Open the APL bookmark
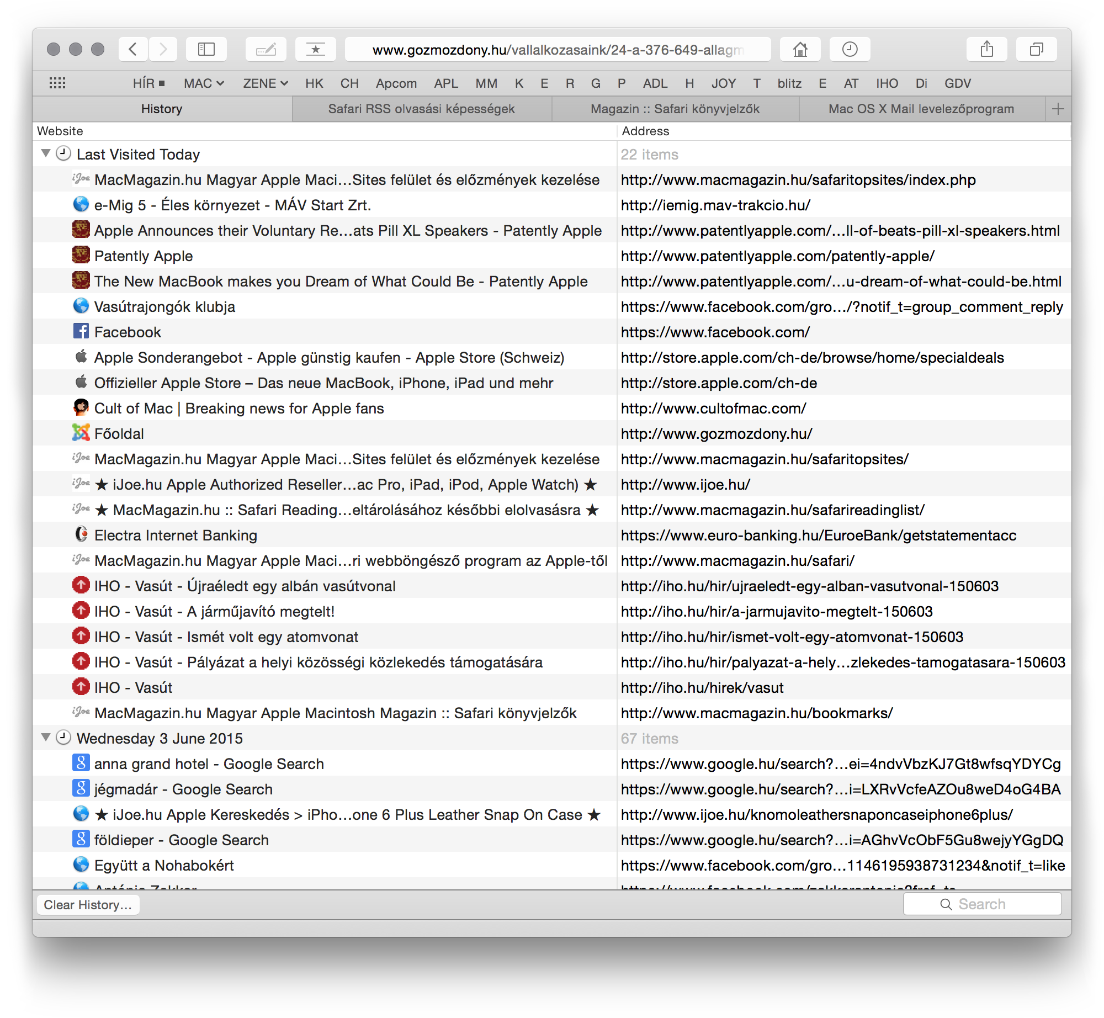Image resolution: width=1104 pixels, height=1018 pixels. point(446,83)
